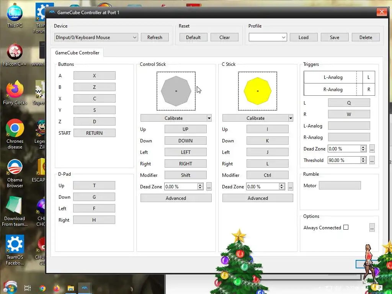This screenshot has width=392, height=294.
Task: Rebind C Stick Modifier mapping Ctrl
Action: (x=267, y=175)
